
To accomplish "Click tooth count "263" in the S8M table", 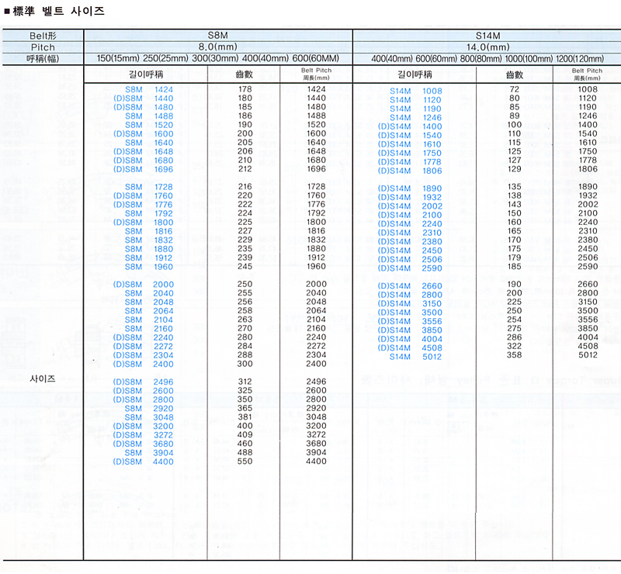I will [x=245, y=320].
